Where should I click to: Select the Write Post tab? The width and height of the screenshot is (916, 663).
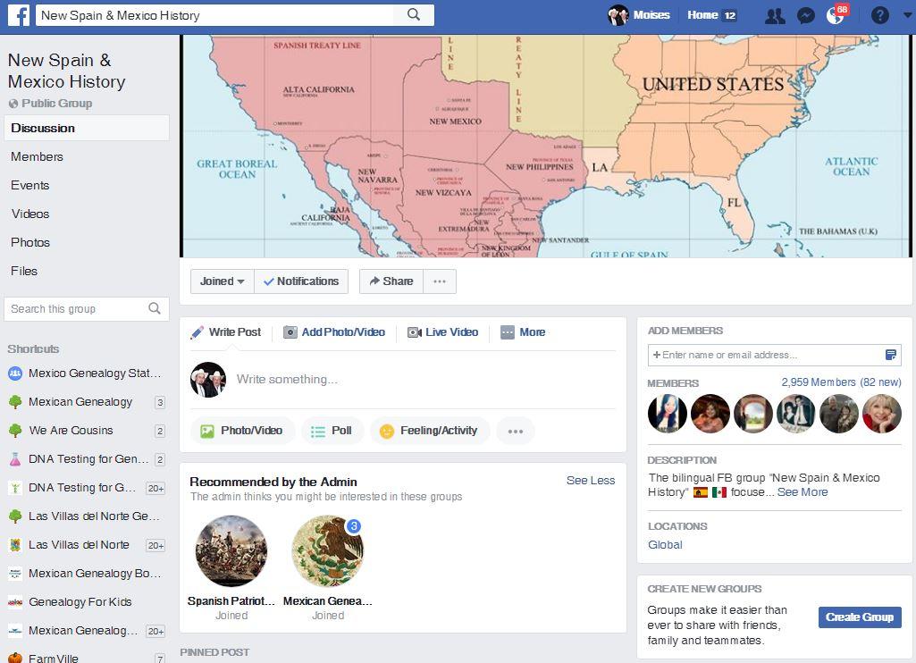226,332
